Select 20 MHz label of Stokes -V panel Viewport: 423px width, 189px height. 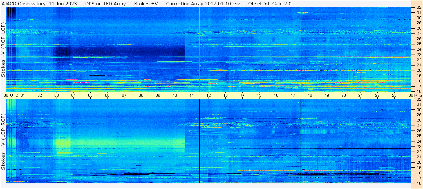click(x=419, y=70)
